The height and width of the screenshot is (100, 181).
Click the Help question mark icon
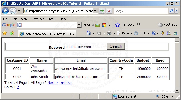point(154,33)
